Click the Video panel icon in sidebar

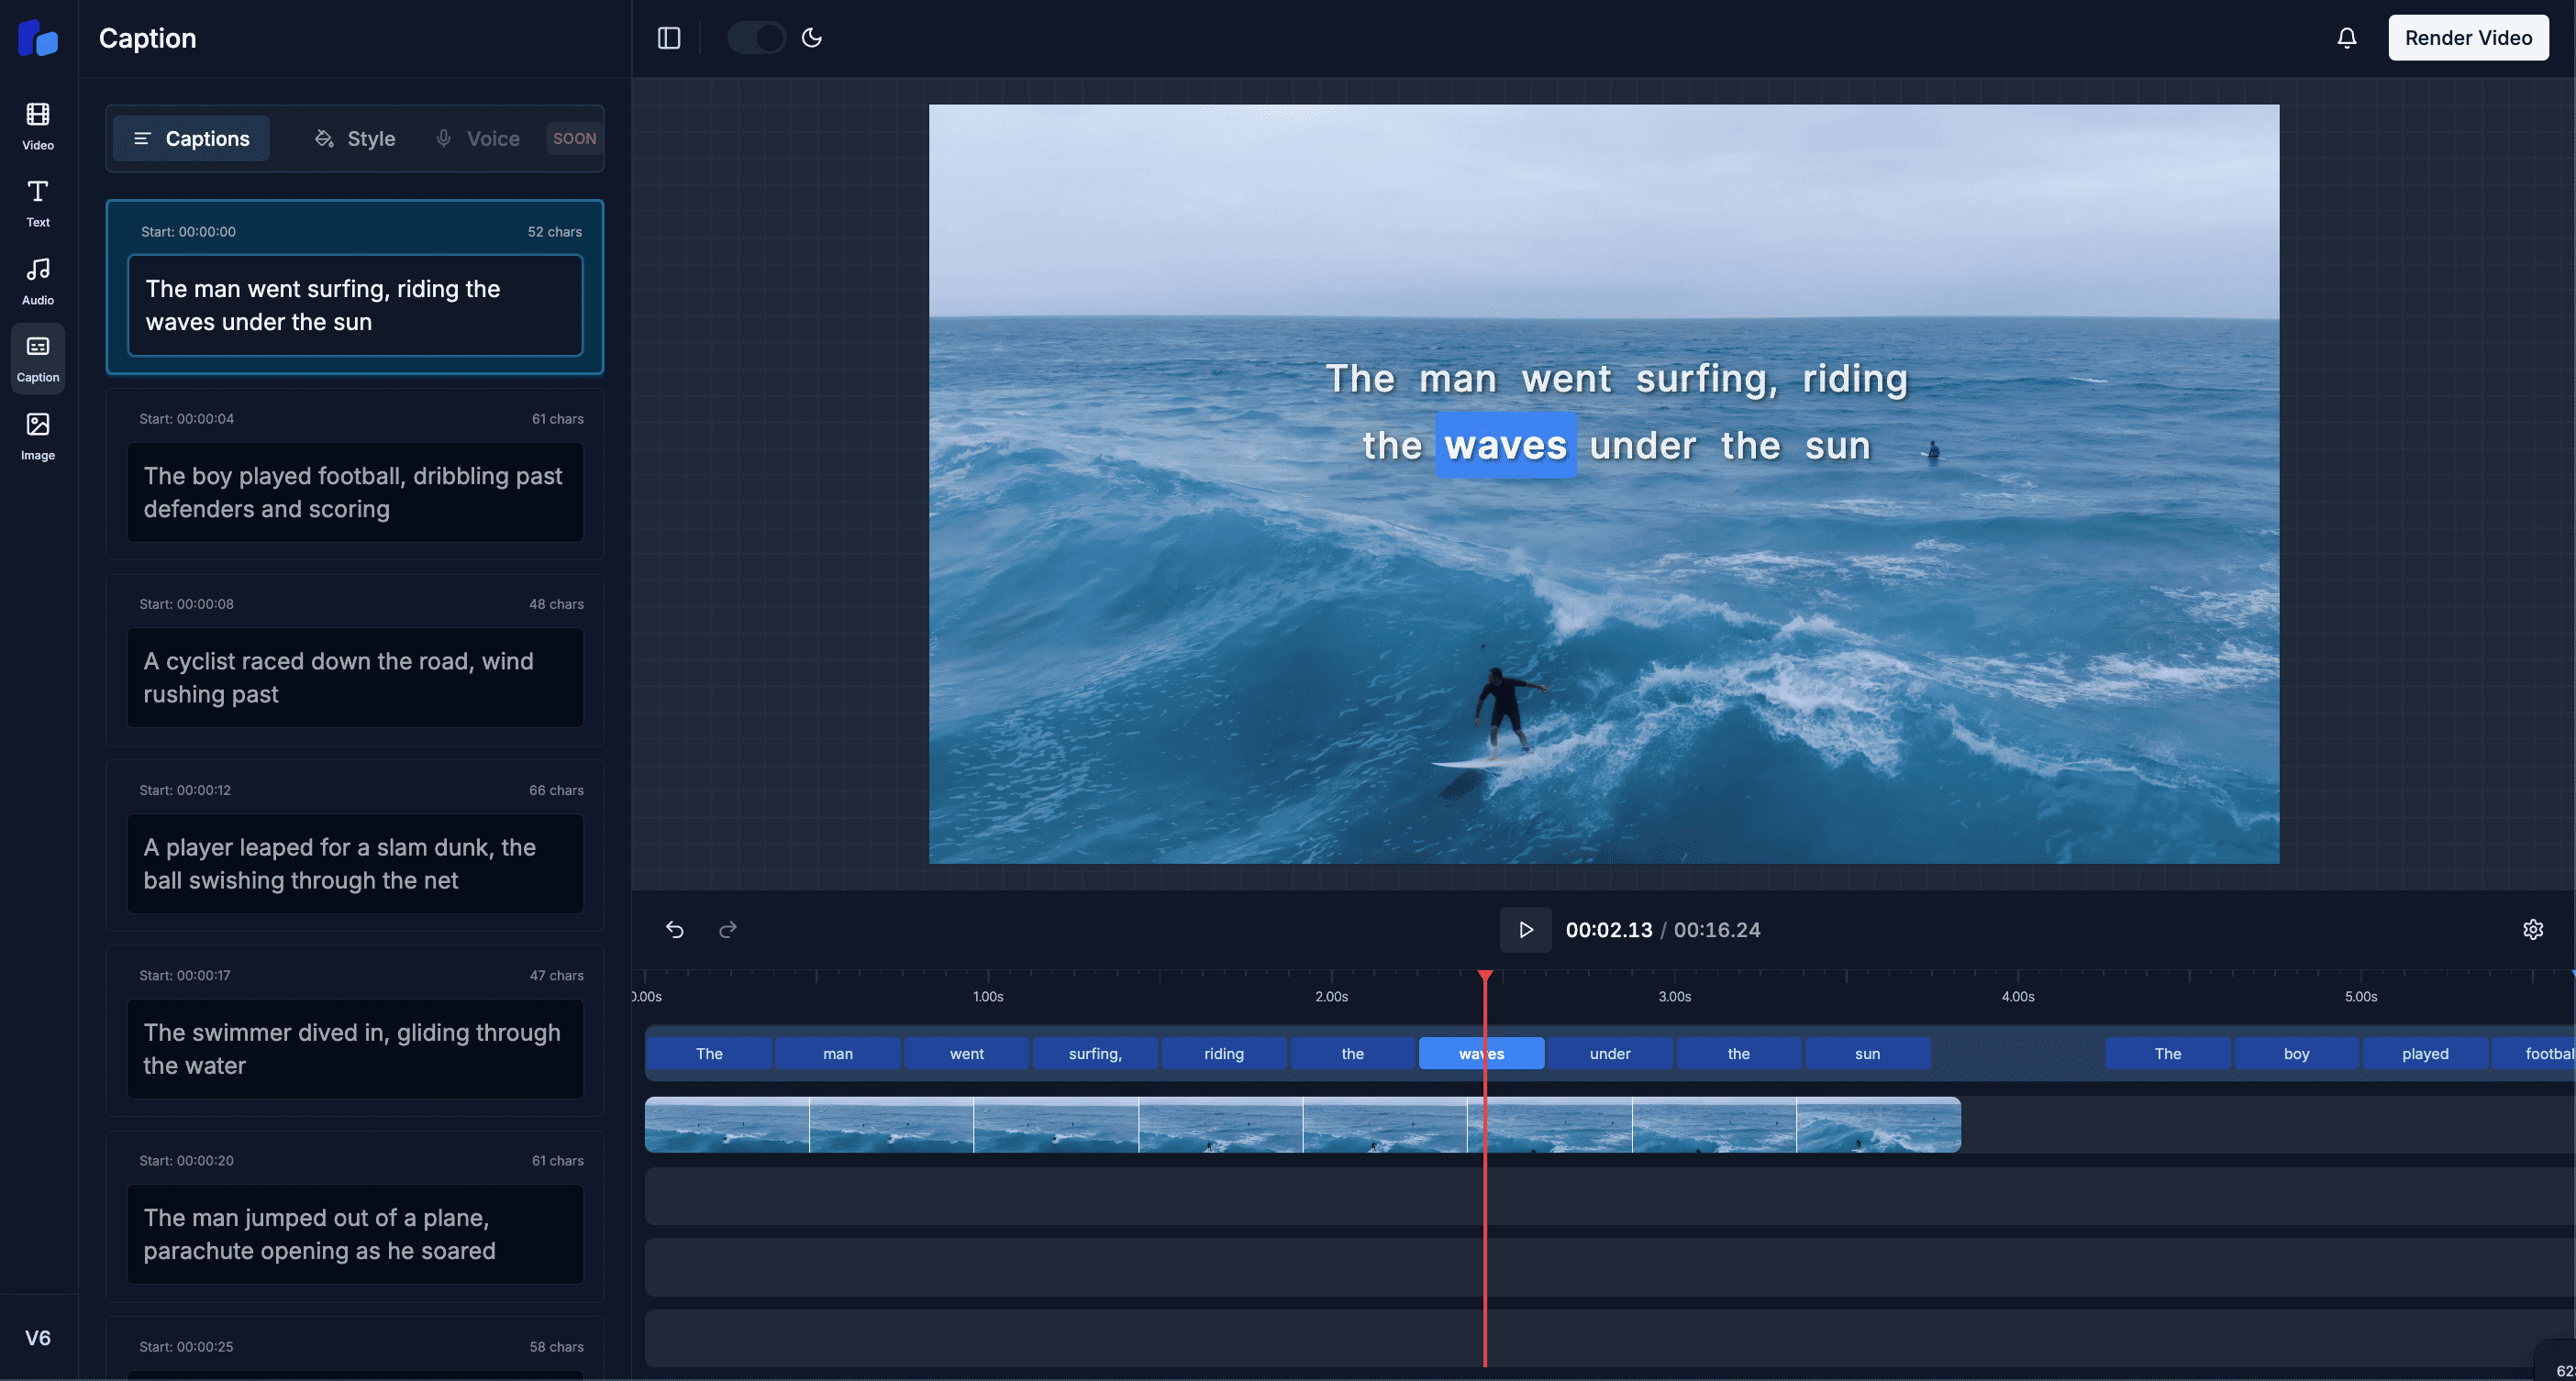(38, 127)
